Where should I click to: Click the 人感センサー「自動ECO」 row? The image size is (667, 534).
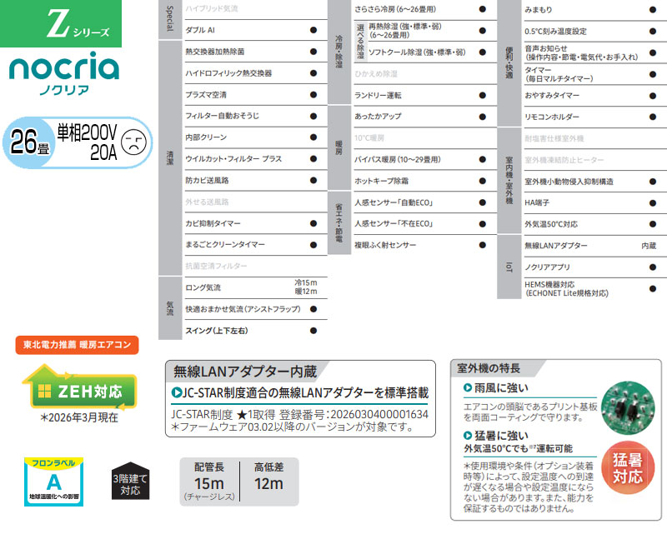[425, 202]
